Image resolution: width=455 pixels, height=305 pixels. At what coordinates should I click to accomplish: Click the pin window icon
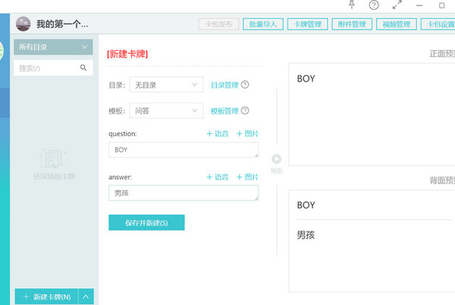point(350,5)
